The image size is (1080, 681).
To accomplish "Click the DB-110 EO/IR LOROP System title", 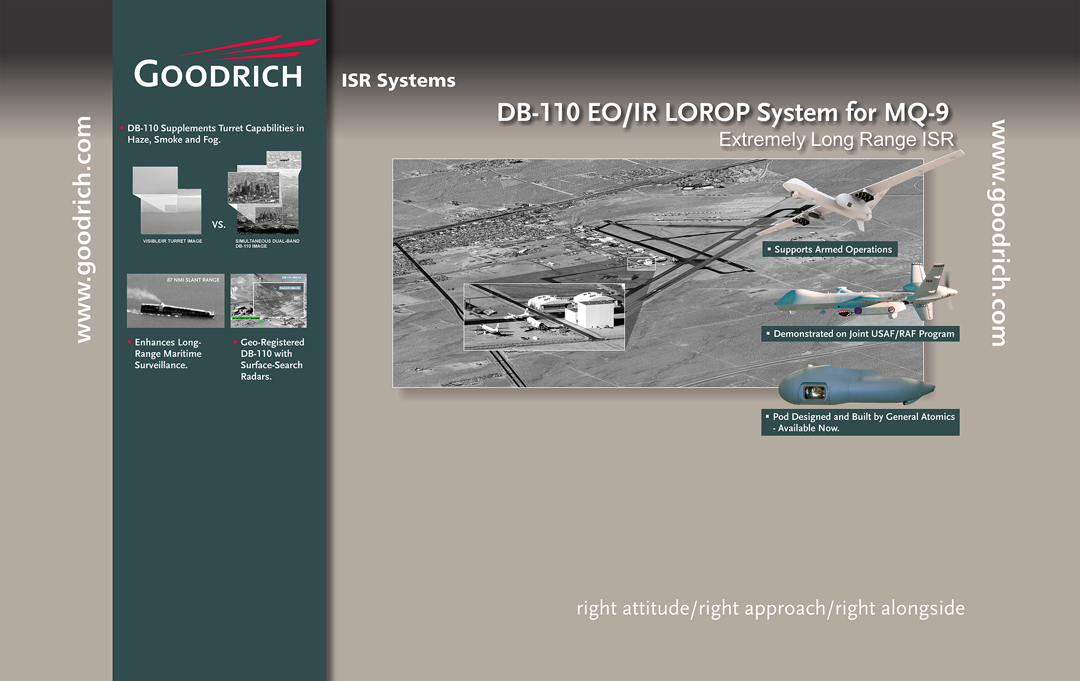I will 723,113.
